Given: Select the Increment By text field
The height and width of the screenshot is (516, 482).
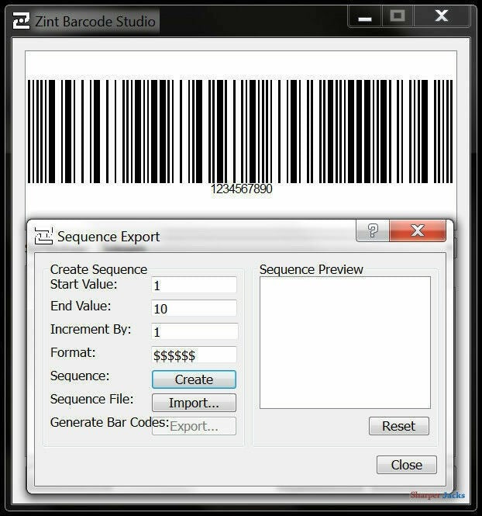Looking at the screenshot, I should pyautogui.click(x=194, y=331).
